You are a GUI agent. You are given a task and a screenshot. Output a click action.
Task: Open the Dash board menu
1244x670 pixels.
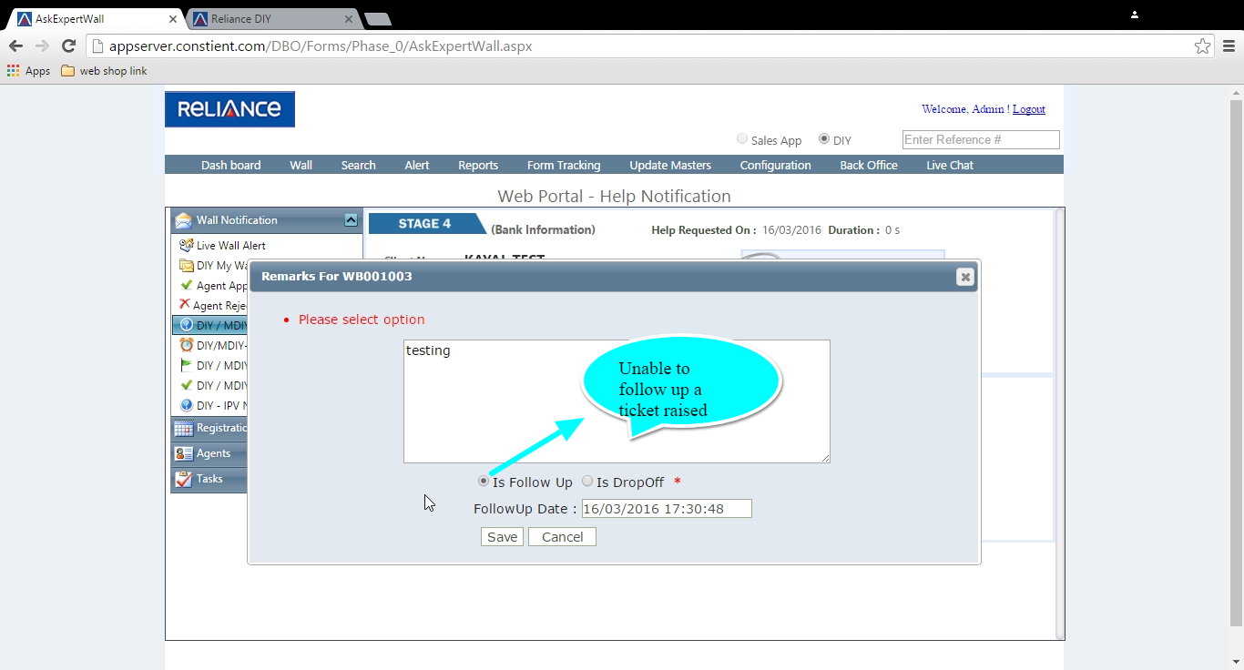tap(231, 165)
